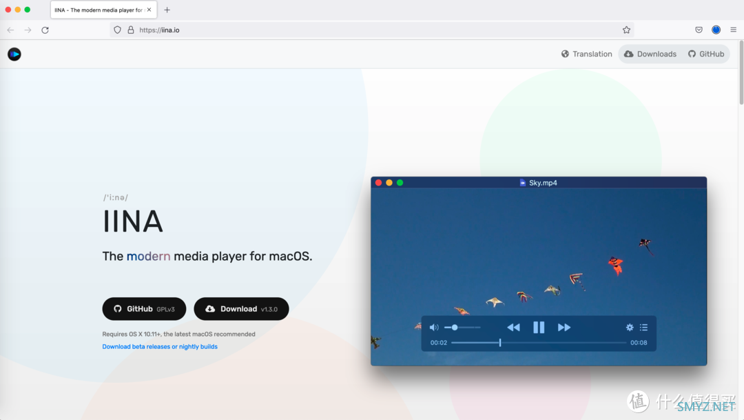Adjust the player volume slider
The width and height of the screenshot is (744, 420).
tap(462, 328)
